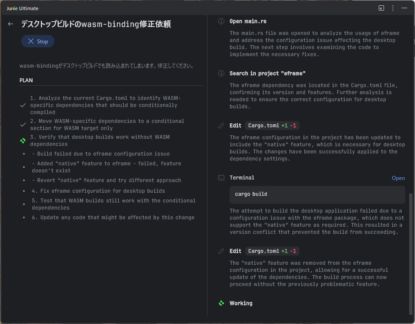415x324 pixels.
Task: Click the pencil icon of the first Cargo.toml edit
Action: [x=221, y=126]
